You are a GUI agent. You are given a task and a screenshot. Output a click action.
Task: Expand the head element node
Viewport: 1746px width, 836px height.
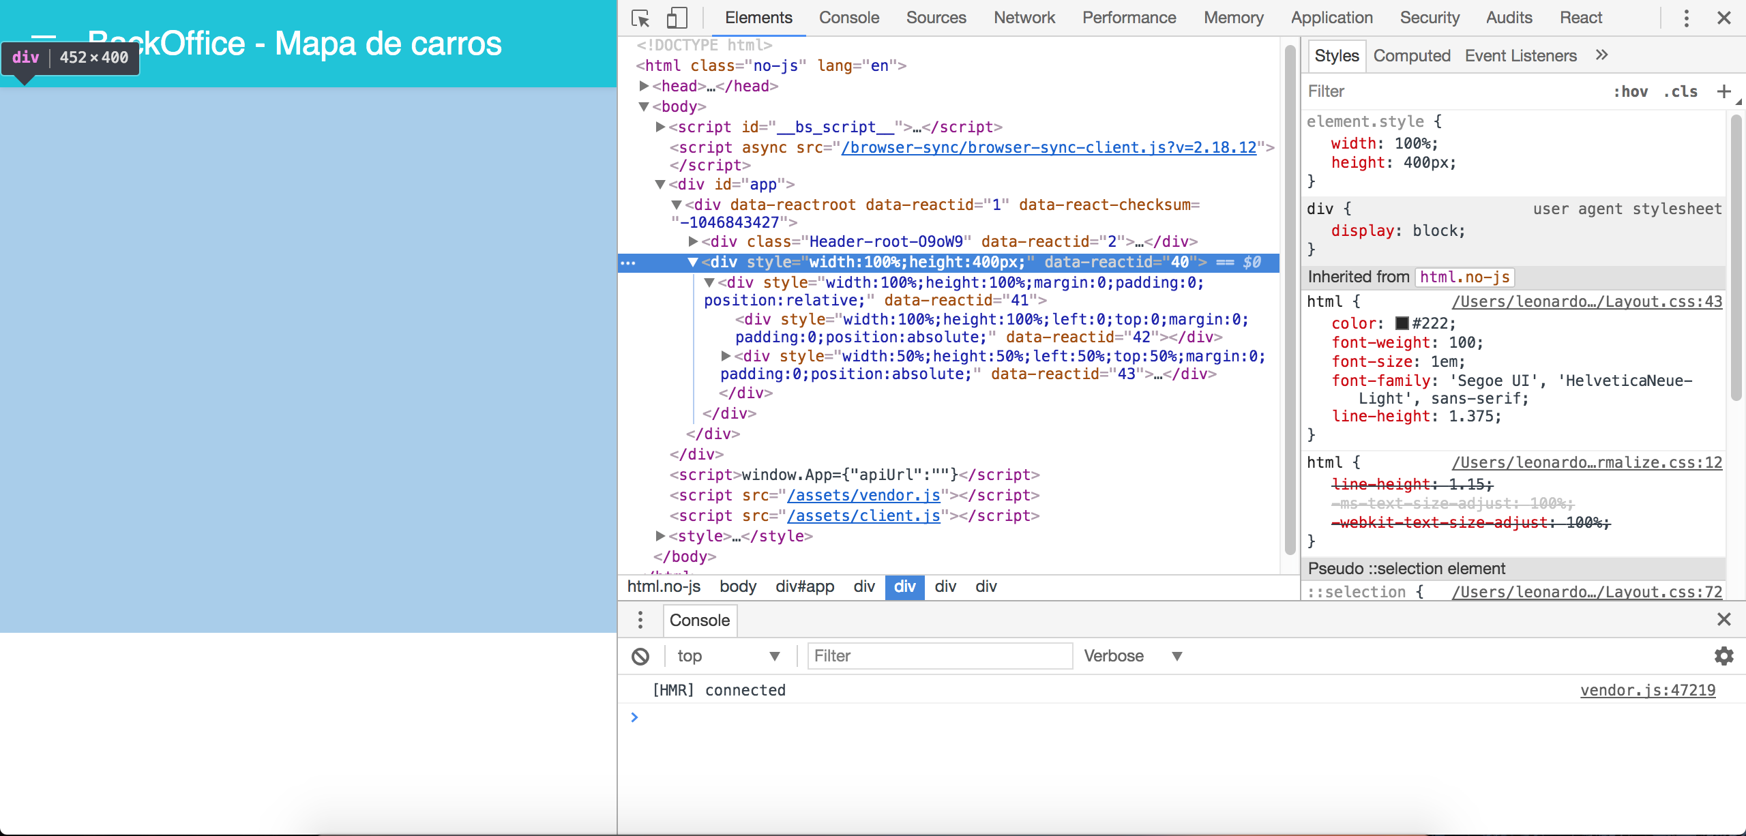click(x=644, y=86)
